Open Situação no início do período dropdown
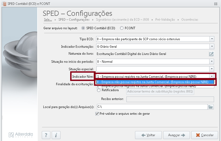This screenshot has width=221, height=141. (212, 61)
